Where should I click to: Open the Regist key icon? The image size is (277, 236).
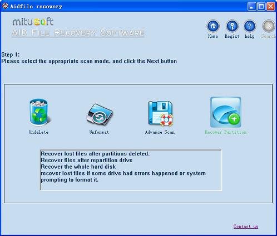point(232,26)
